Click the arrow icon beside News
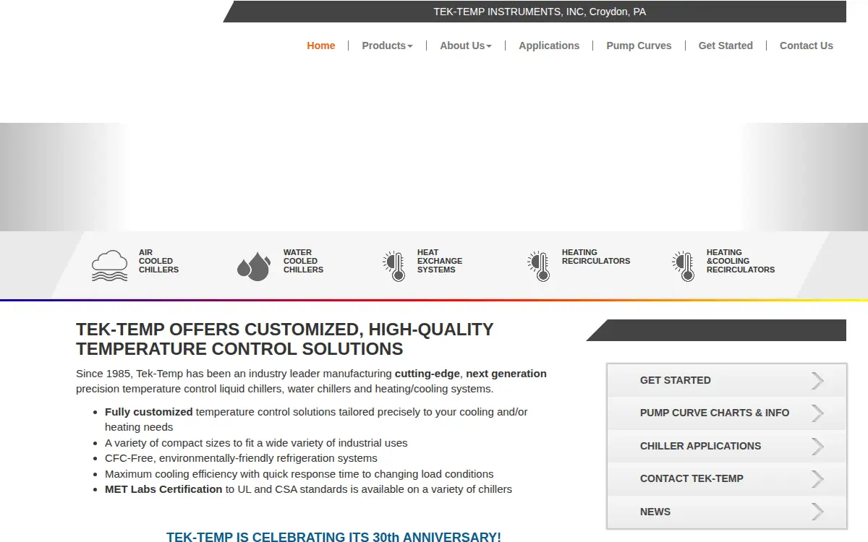868x542 pixels. [x=817, y=512]
